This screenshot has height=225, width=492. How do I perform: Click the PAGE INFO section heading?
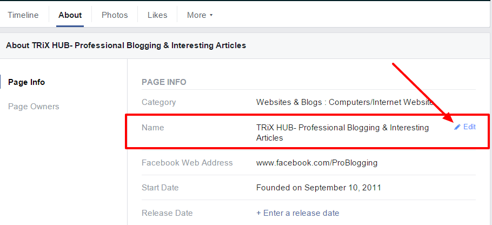[164, 82]
